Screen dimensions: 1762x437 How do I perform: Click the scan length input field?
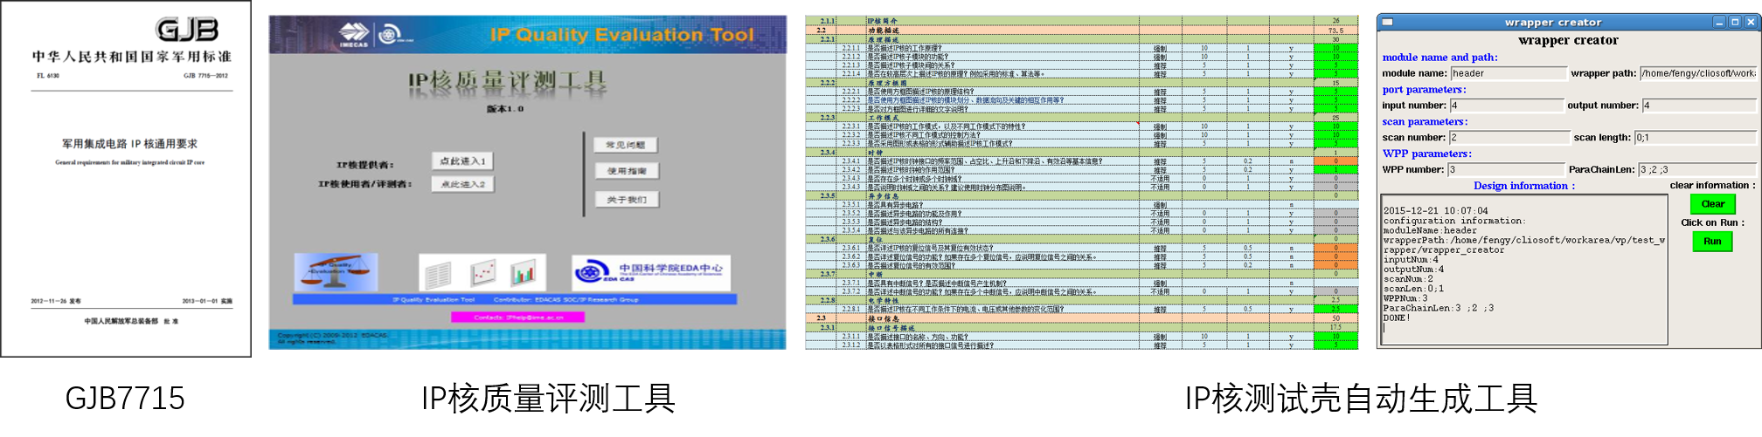pos(1695,137)
